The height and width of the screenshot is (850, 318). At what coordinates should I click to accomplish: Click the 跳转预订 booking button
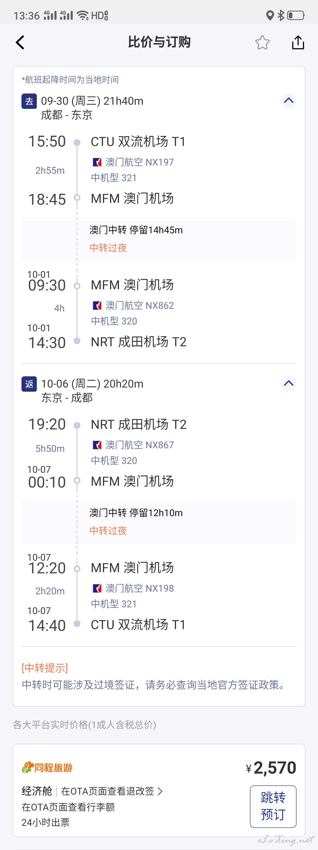pos(273,806)
